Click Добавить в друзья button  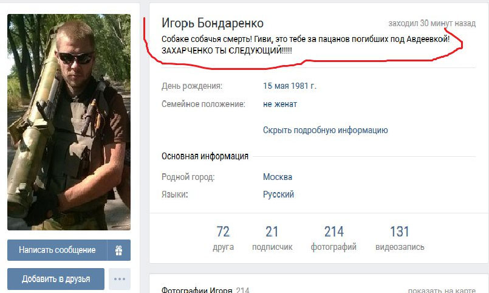(56, 279)
